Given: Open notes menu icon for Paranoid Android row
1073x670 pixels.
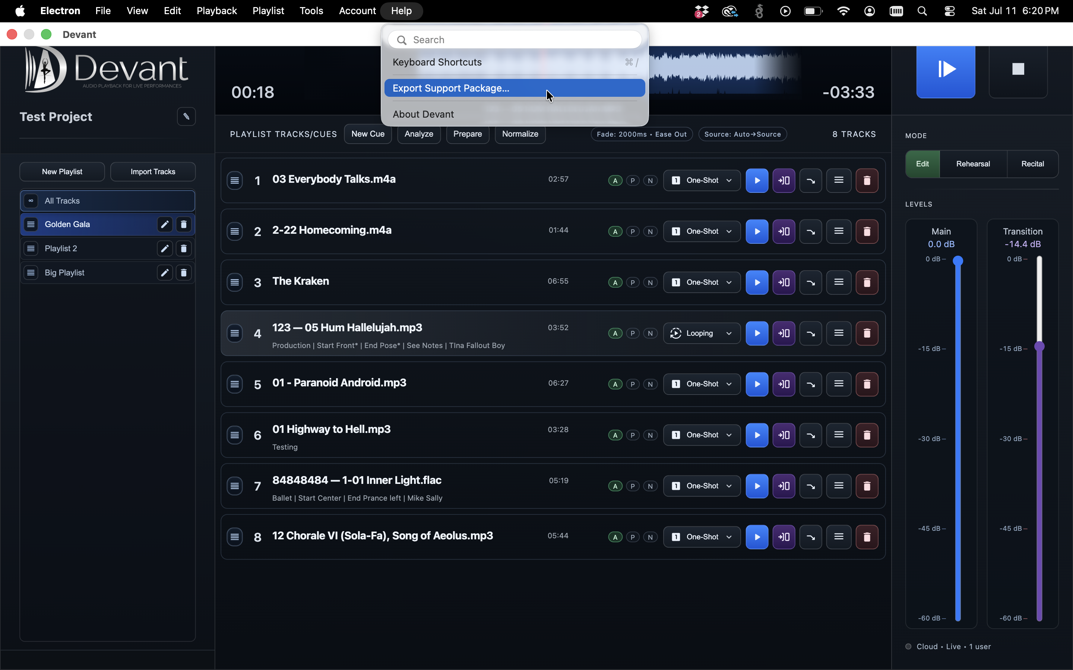Looking at the screenshot, I should pos(838,384).
